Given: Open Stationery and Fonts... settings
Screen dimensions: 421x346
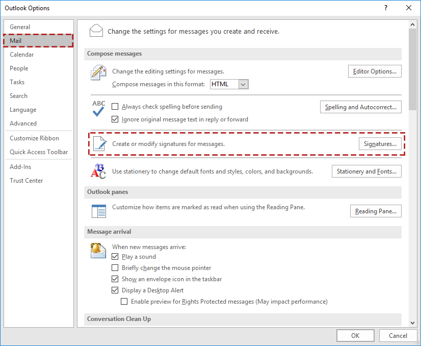Looking at the screenshot, I should click(366, 171).
